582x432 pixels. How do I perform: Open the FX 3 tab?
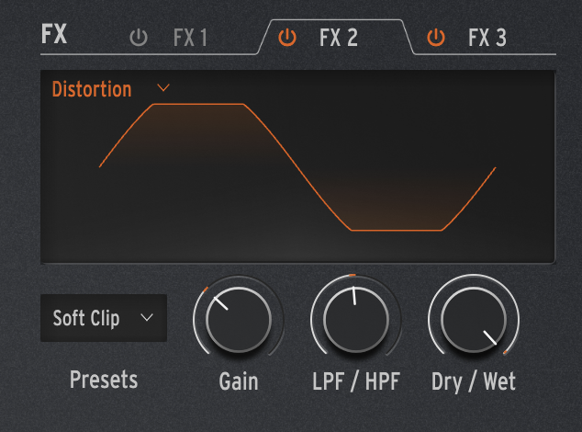[487, 38]
